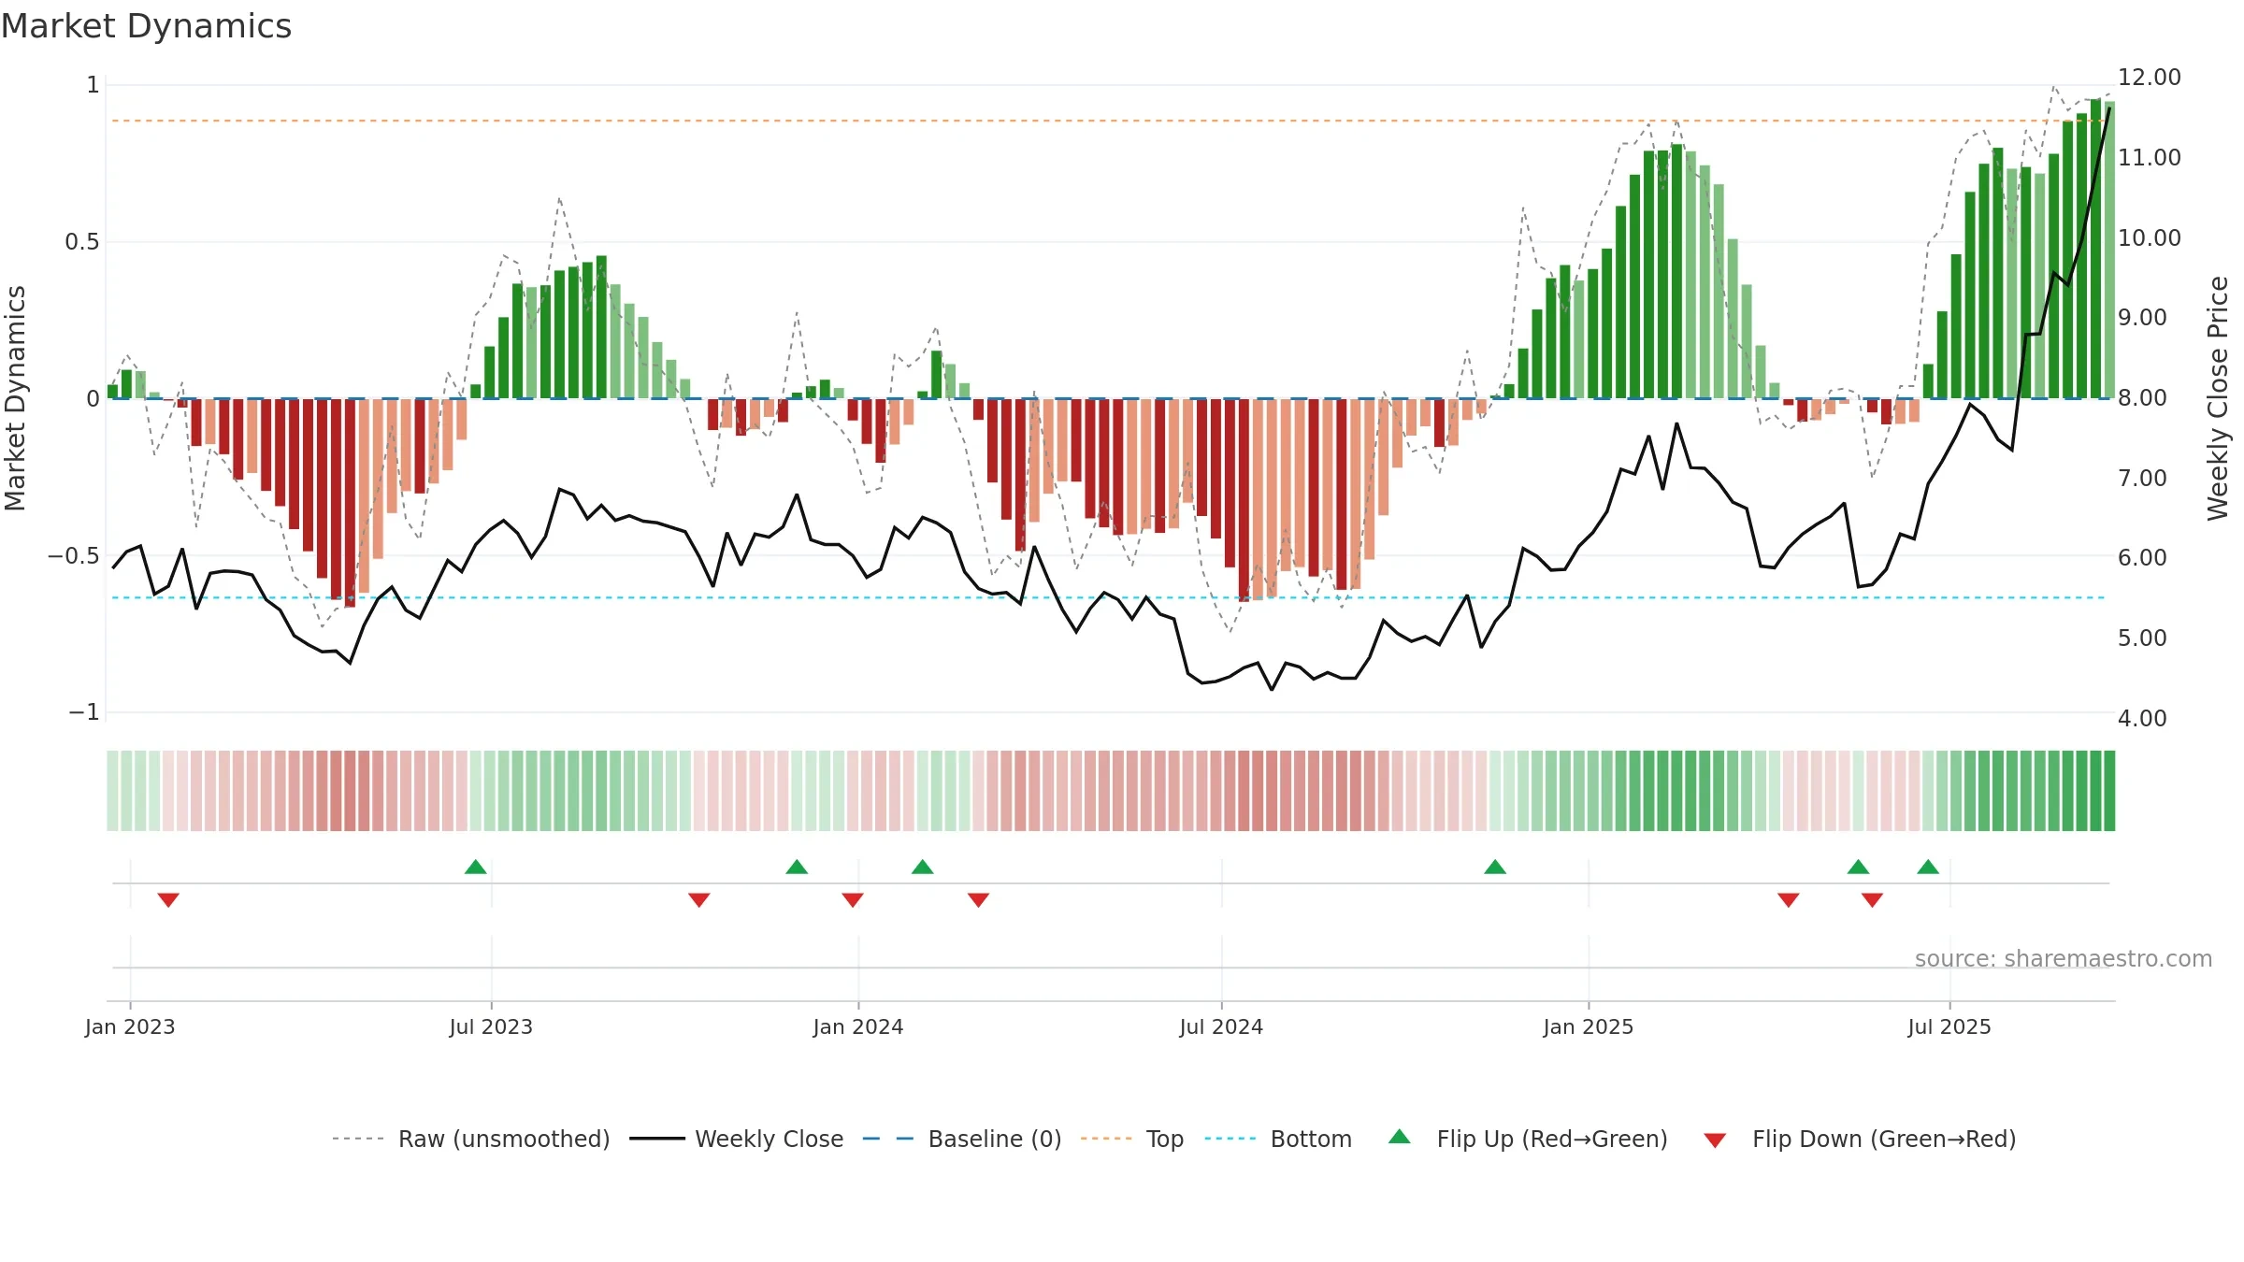Screen dimensions: 2244x1262
Task: Click the 12.00 price axis tick
Action: 2150,78
